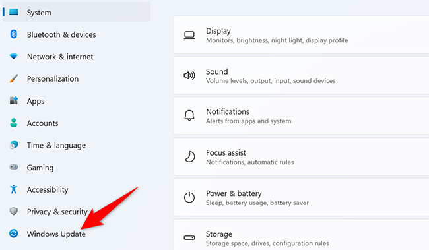Open Power & battery settings card
The image size is (429, 250).
coord(301,197)
